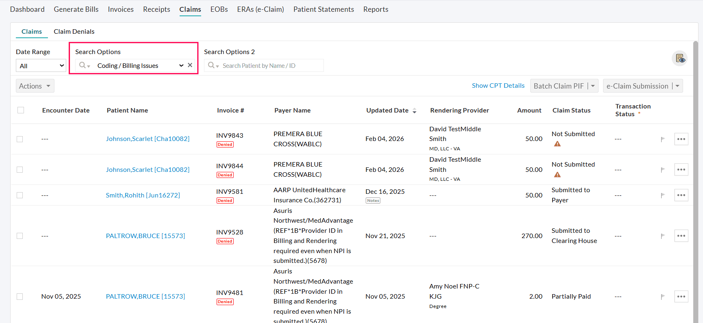Image resolution: width=703 pixels, height=323 pixels.
Task: Click Partially Paid status text
Action: (x=571, y=296)
